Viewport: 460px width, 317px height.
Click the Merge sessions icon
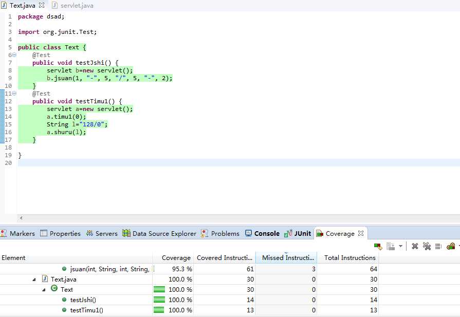click(x=438, y=246)
